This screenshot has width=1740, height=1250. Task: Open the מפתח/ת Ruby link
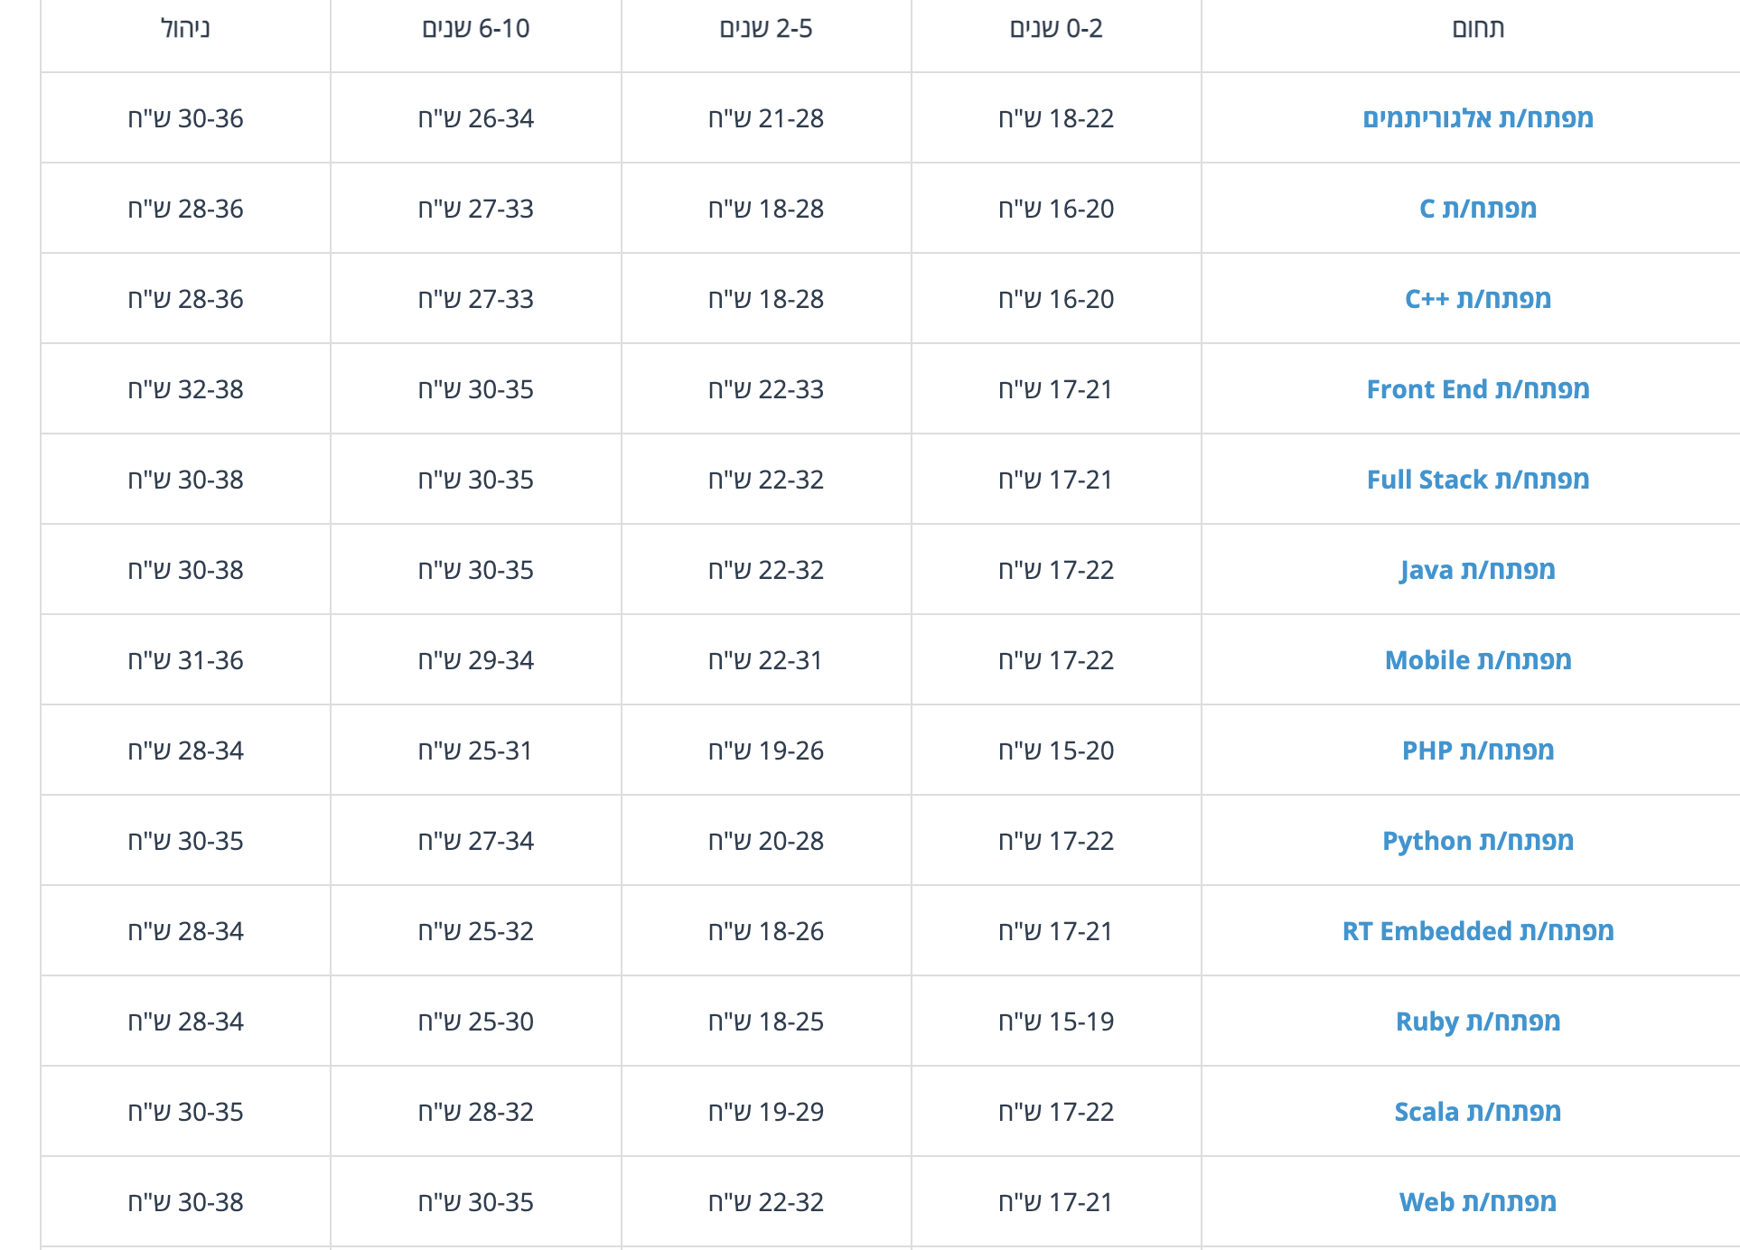click(x=1477, y=1021)
